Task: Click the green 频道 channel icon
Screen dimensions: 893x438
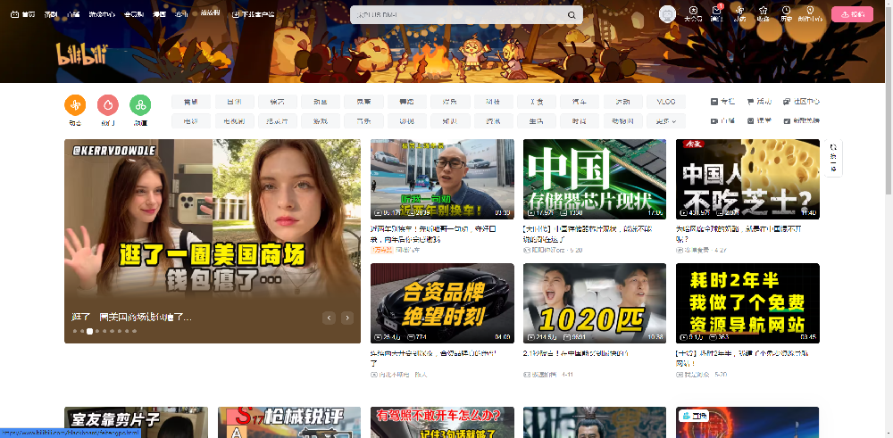Action: [x=139, y=105]
